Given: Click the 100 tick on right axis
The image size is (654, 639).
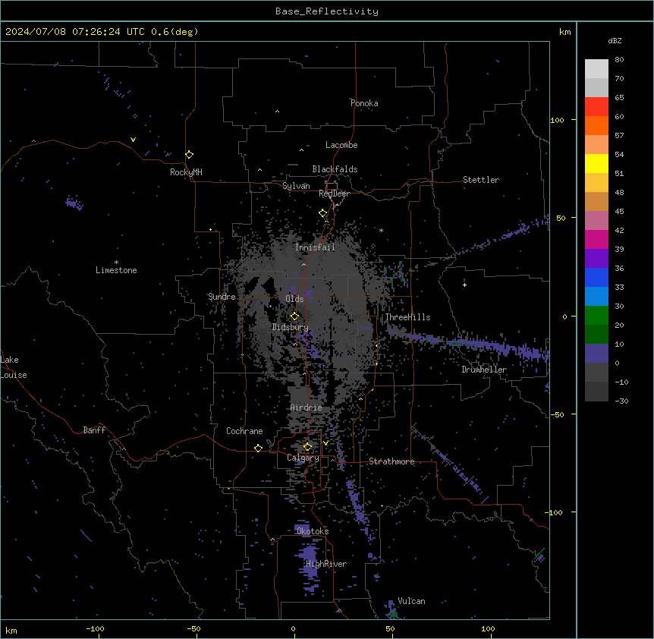Looking at the screenshot, I should tap(557, 120).
